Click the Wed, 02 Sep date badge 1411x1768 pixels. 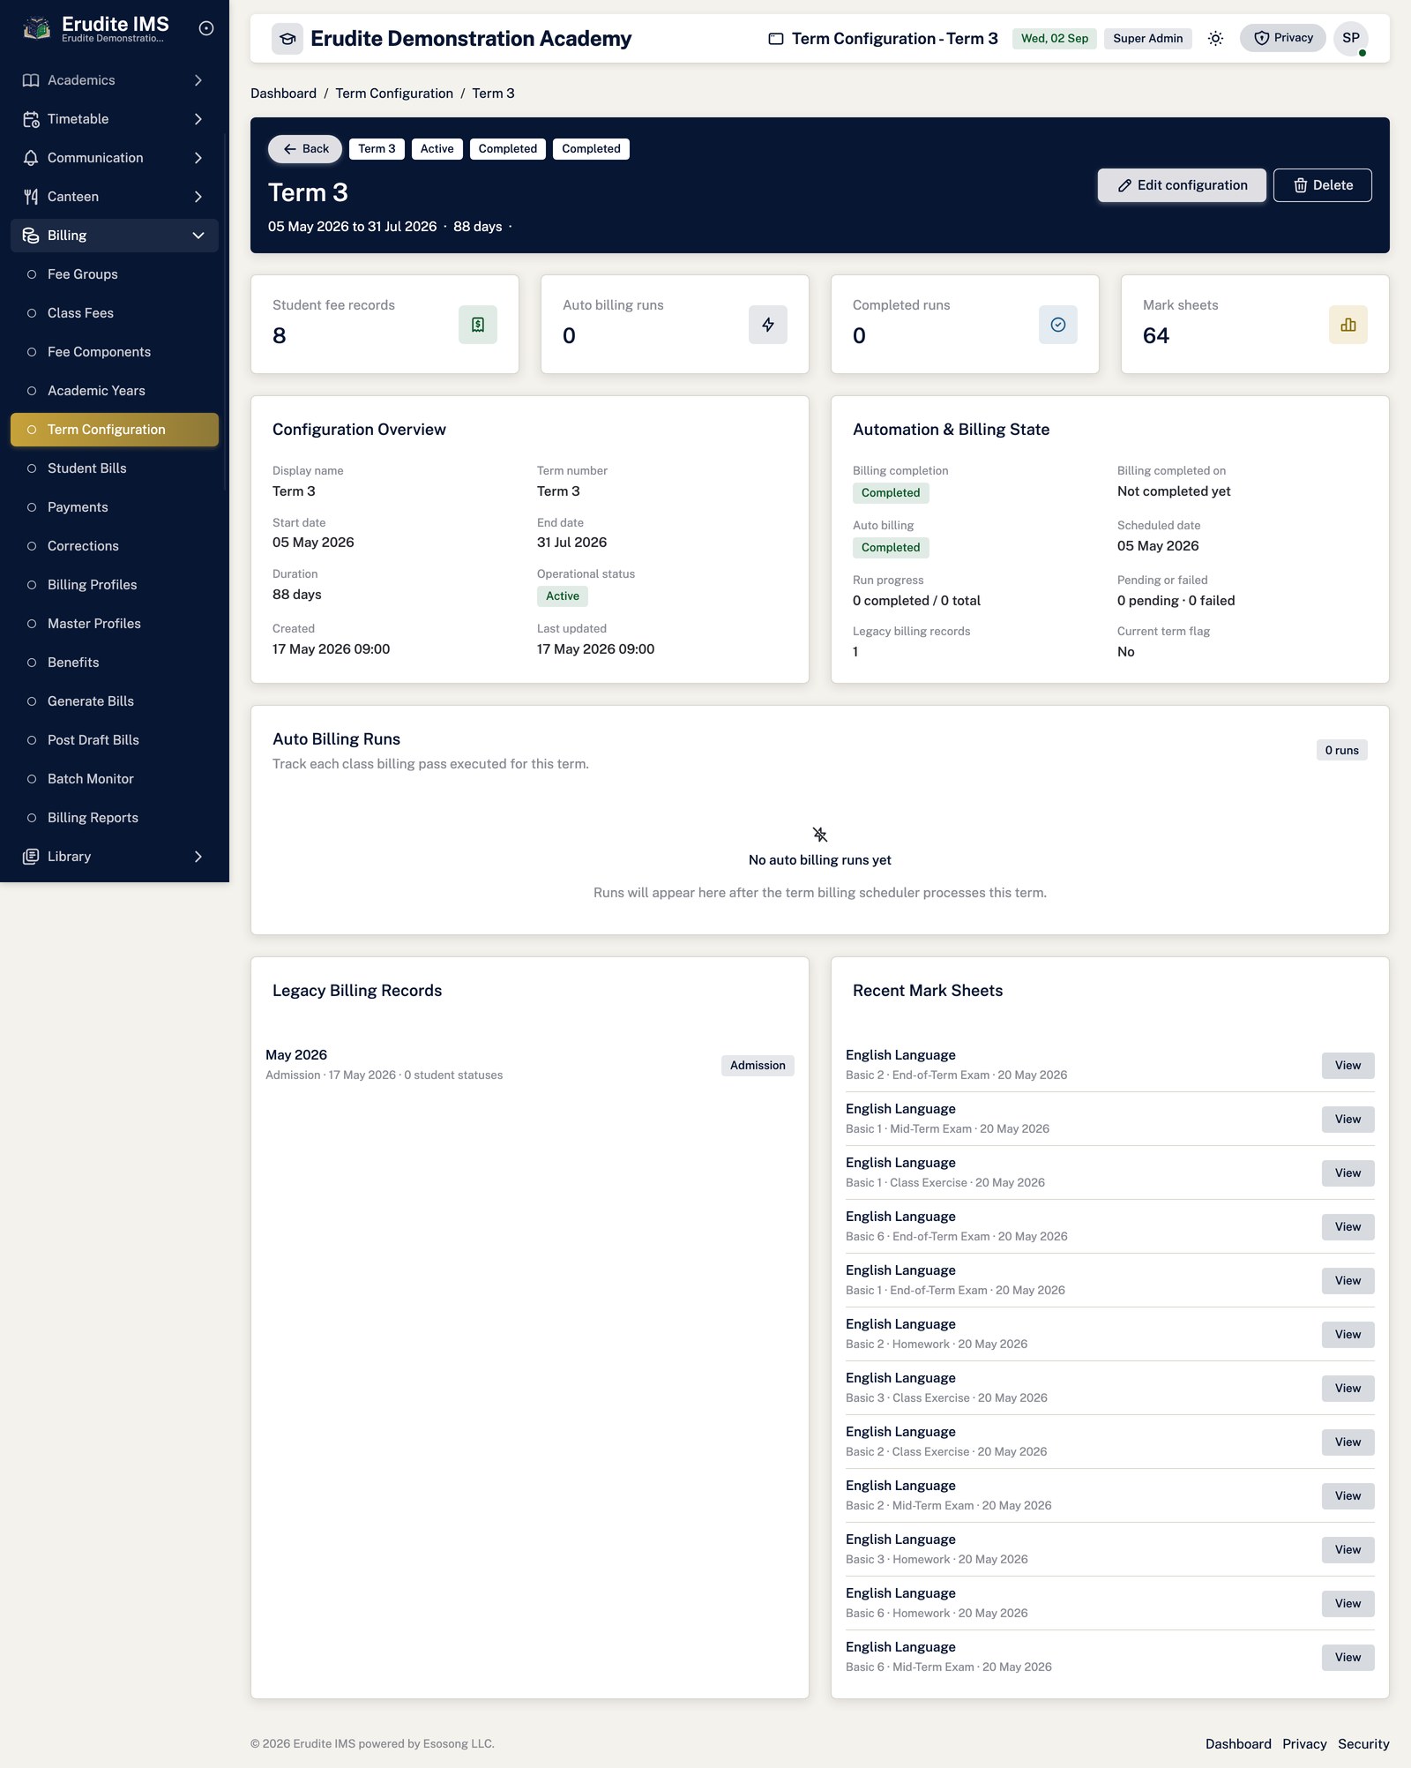tap(1055, 39)
